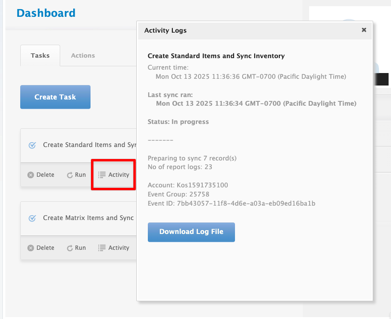The height and width of the screenshot is (319, 391).
Task: Open Activity for the Create Standard Items task
Action: pos(114,175)
